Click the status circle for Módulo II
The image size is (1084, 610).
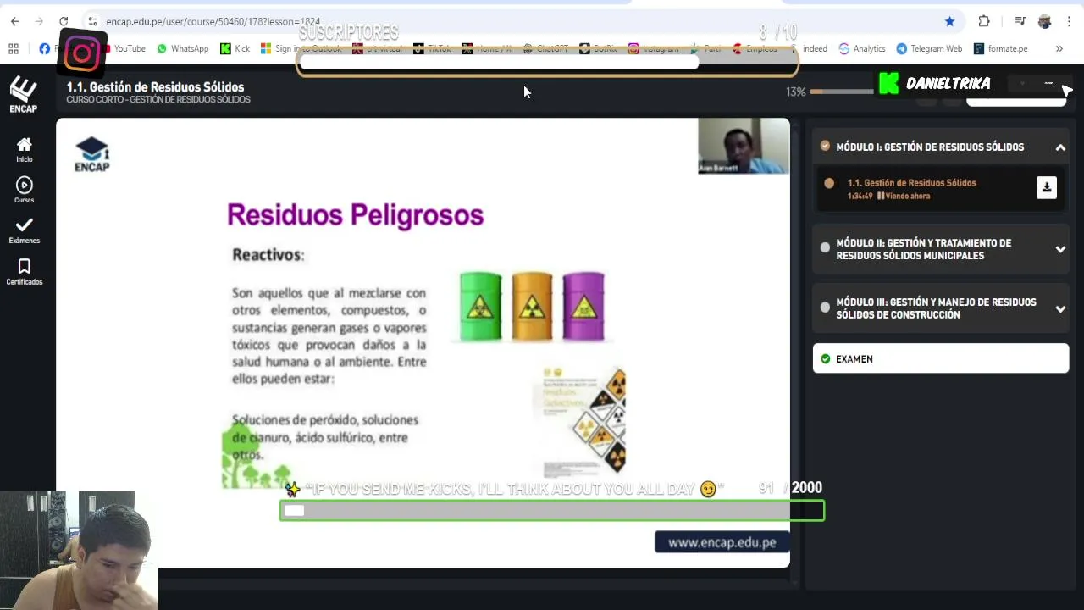click(825, 247)
